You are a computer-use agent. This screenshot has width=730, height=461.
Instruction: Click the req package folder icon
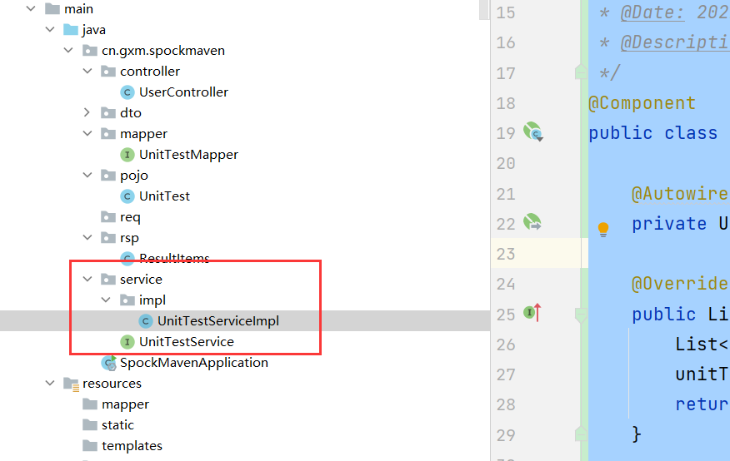tap(108, 217)
